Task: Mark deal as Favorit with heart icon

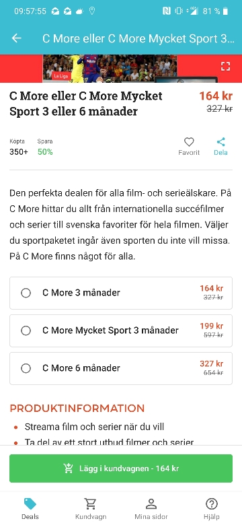Action: click(189, 146)
